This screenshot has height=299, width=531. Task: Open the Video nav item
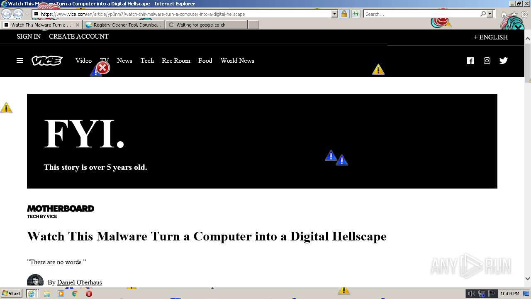(x=83, y=61)
